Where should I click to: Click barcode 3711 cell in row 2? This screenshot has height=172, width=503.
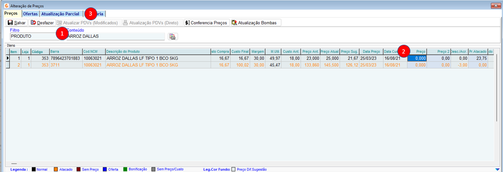(x=66, y=65)
